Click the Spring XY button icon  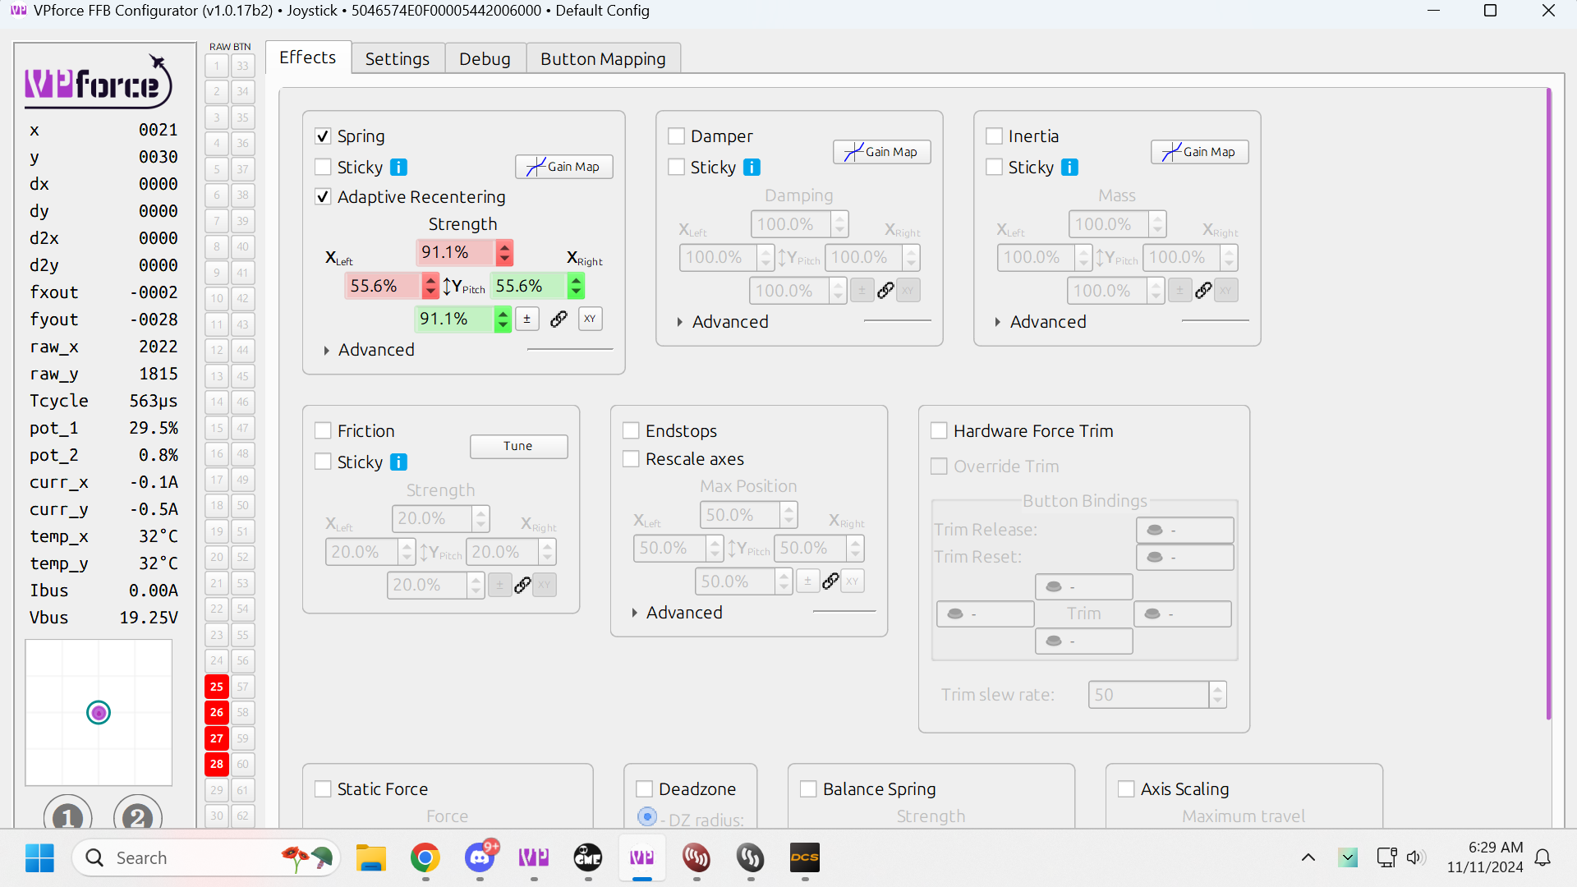(590, 319)
